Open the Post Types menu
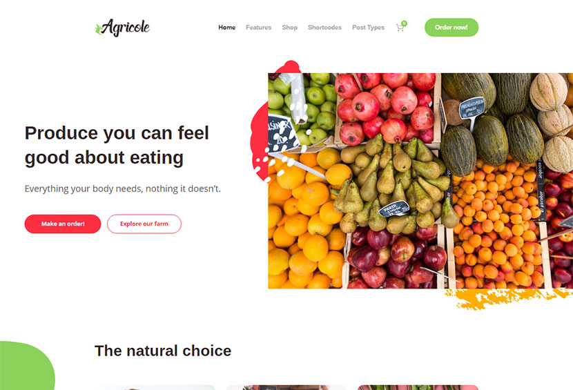The image size is (573, 390). click(x=368, y=28)
